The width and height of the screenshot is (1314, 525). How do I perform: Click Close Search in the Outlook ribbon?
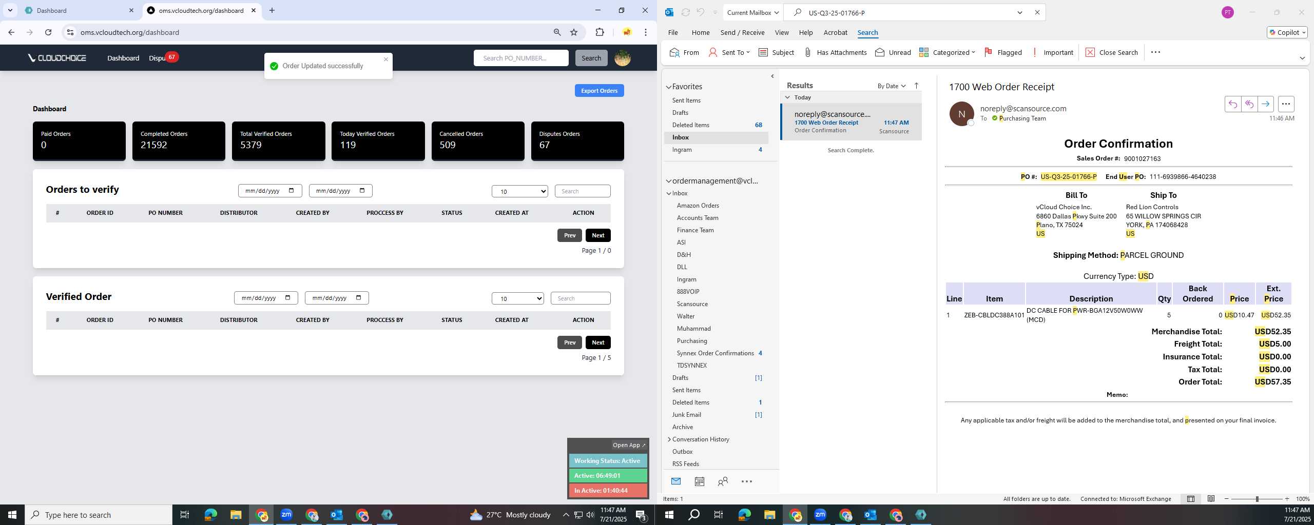1112,52
